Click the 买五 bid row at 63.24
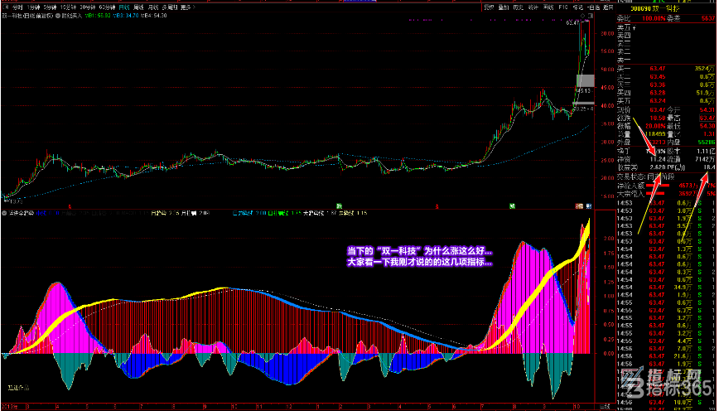 [x=667, y=101]
